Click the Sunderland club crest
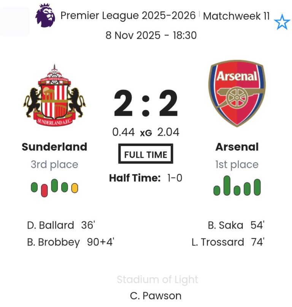Image resolution: width=292 pixels, height=307 pixels. click(x=55, y=96)
